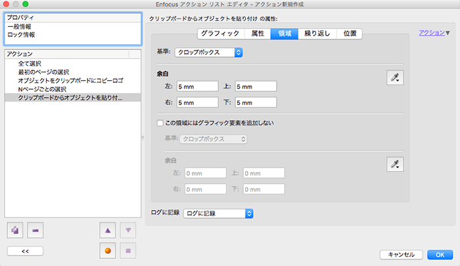Screen dimensions: 460x266
Task: Select the 領域 tab
Action: (x=285, y=33)
